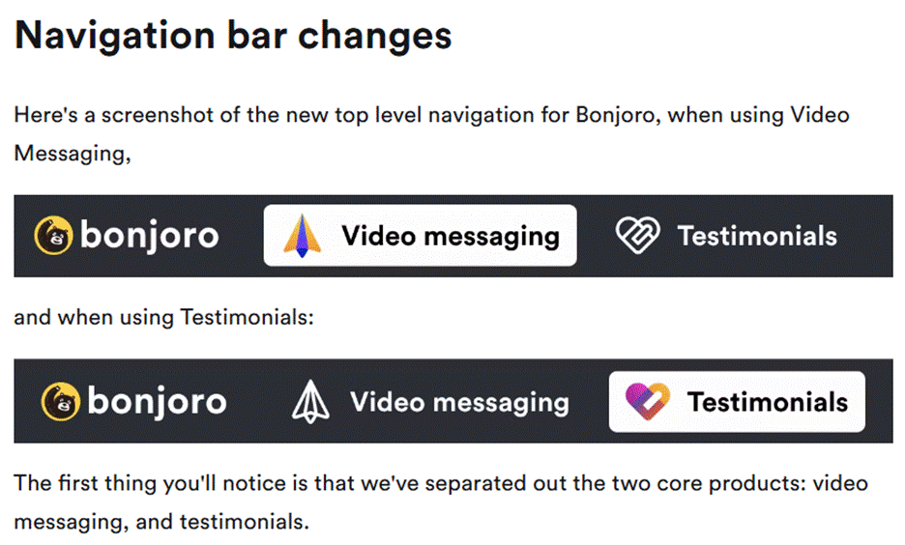Click the 'Navigation bar changes' heading
This screenshot has height=545, width=905.
tap(233, 36)
